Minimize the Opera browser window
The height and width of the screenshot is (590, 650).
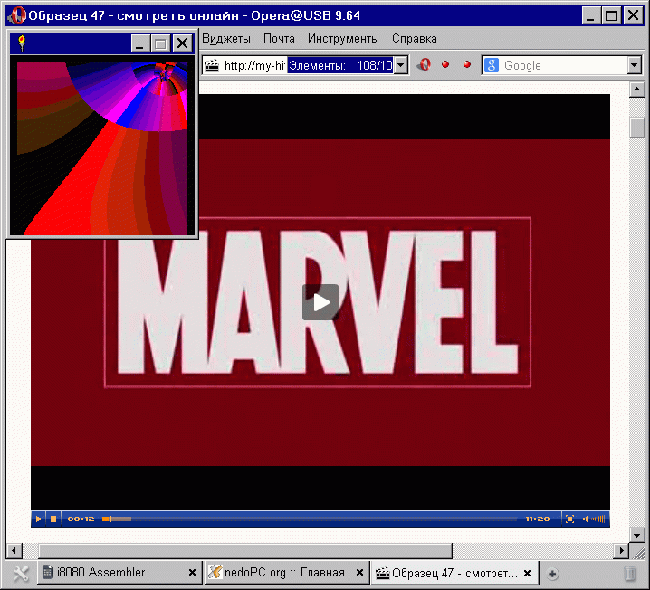[591, 15]
